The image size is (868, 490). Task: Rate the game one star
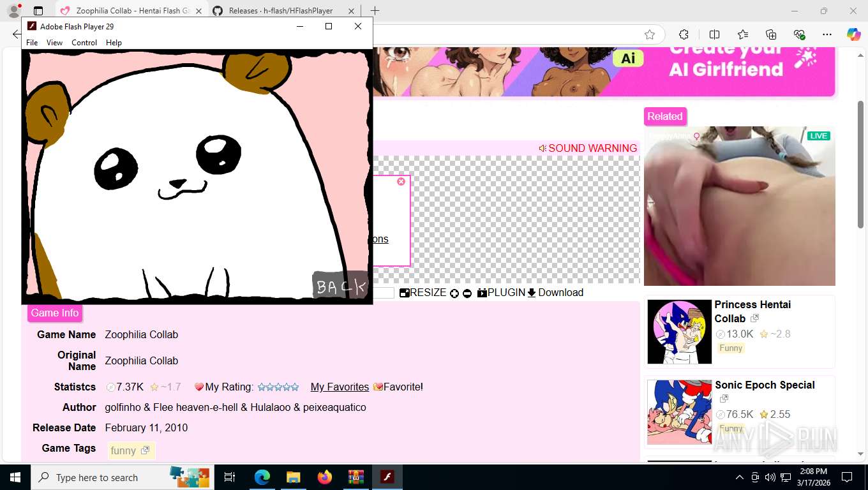pos(262,387)
